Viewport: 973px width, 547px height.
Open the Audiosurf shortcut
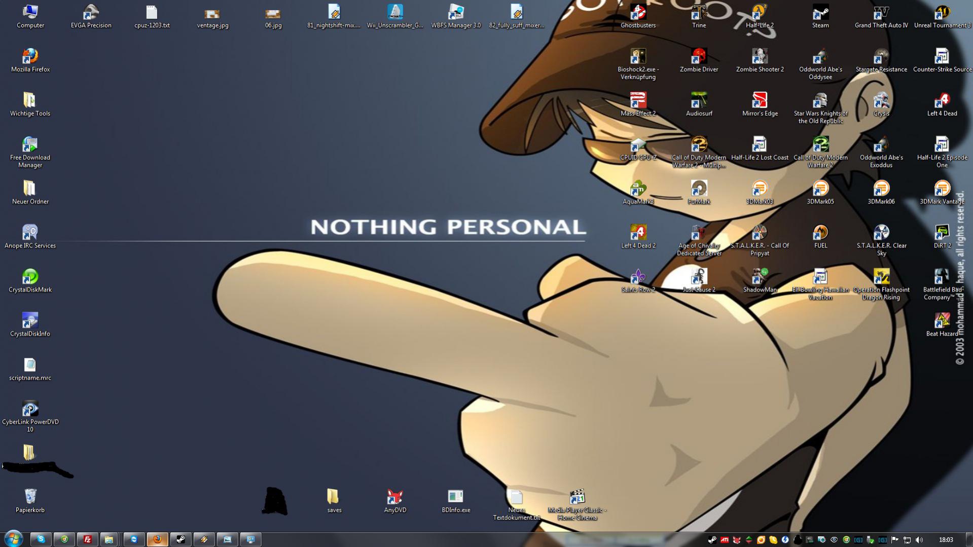coord(699,104)
